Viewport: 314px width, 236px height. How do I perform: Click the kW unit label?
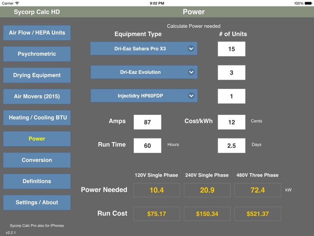click(x=288, y=190)
